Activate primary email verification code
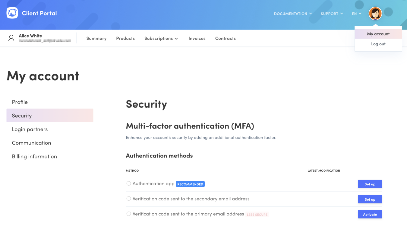The width and height of the screenshot is (407, 236). click(370, 214)
